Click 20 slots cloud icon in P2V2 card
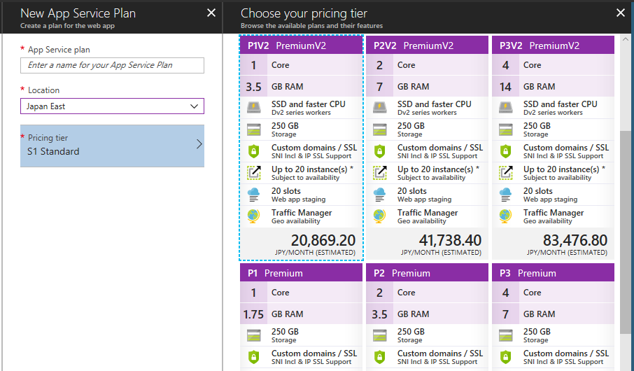 (380, 195)
